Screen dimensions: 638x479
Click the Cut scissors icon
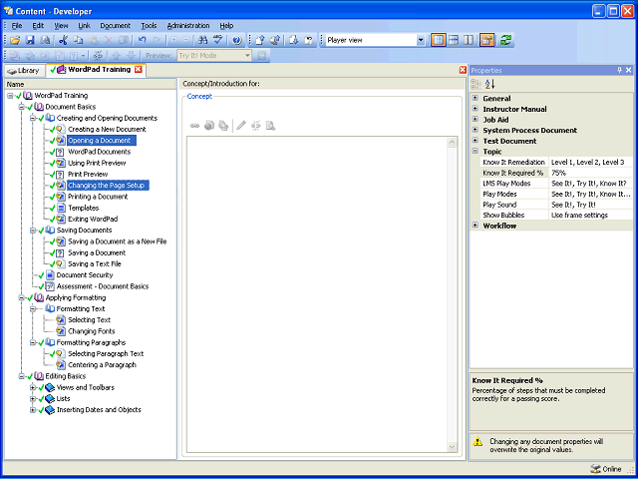click(x=63, y=40)
